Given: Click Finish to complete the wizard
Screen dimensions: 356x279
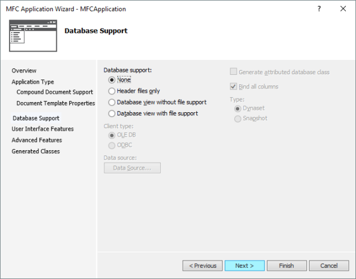Looking at the screenshot, I should [287, 265].
